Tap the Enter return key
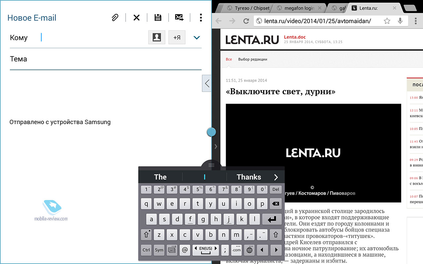The image size is (423, 264). [x=272, y=219]
